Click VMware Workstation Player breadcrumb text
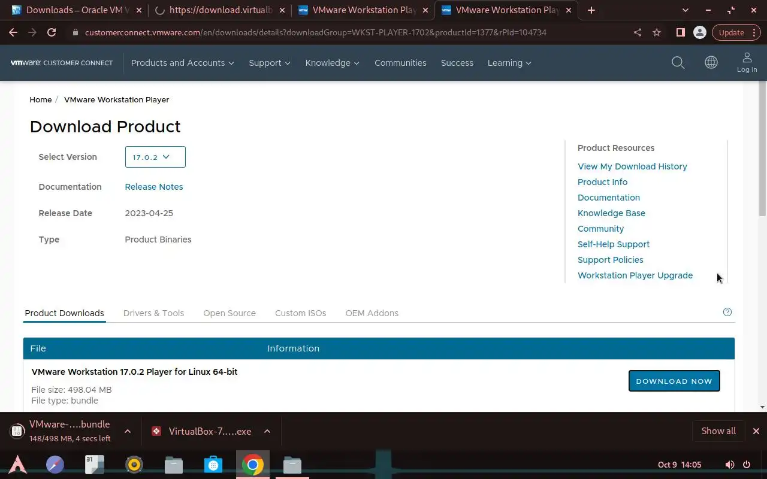The height and width of the screenshot is (479, 767). [116, 99]
